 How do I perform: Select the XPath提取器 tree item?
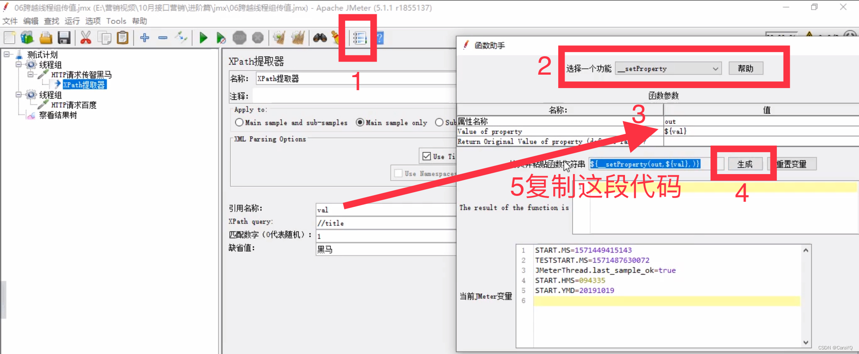(84, 85)
